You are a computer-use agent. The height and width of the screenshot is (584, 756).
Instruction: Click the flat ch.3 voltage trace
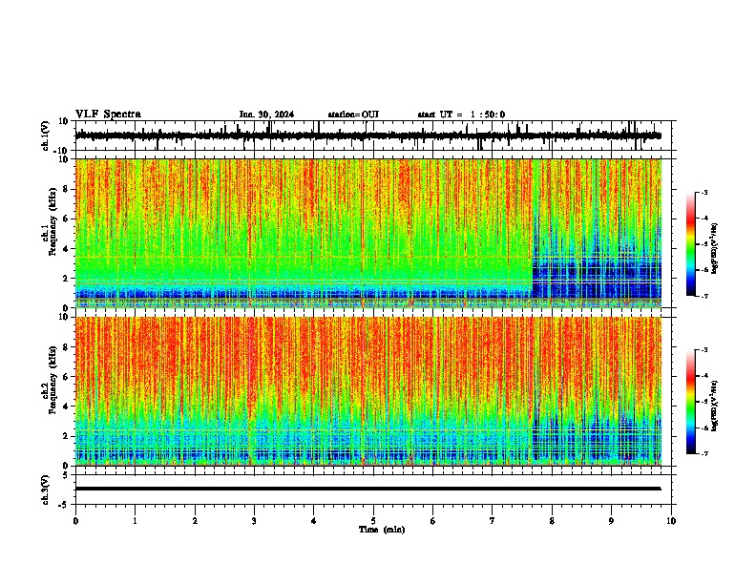tap(368, 489)
